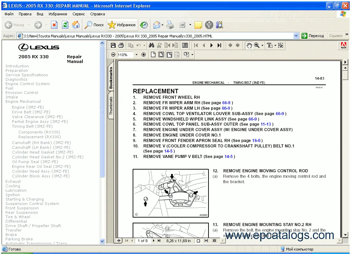Print the PDF with Acrobat printer icon
The height and width of the screenshot is (254, 351).
(x=121, y=46)
